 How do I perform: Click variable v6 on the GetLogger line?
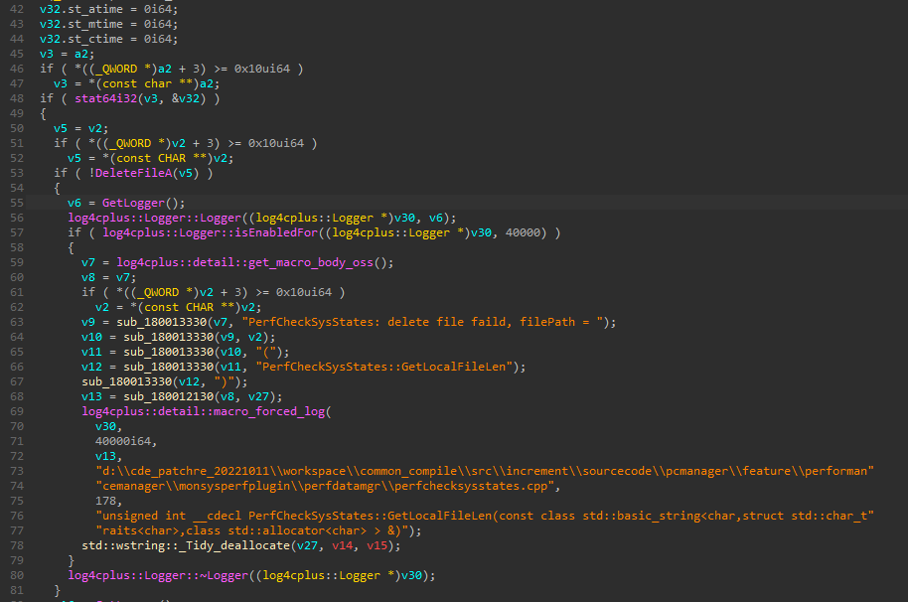click(75, 204)
